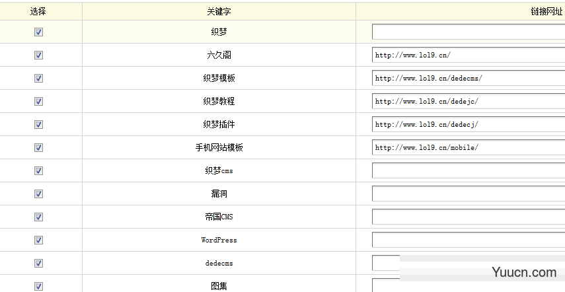This screenshot has width=565, height=292.
Task: Click the empty link field for 漏洞
Action: tap(469, 194)
